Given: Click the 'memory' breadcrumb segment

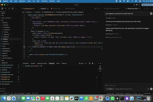Looking at the screenshot, I should pos(29,12).
